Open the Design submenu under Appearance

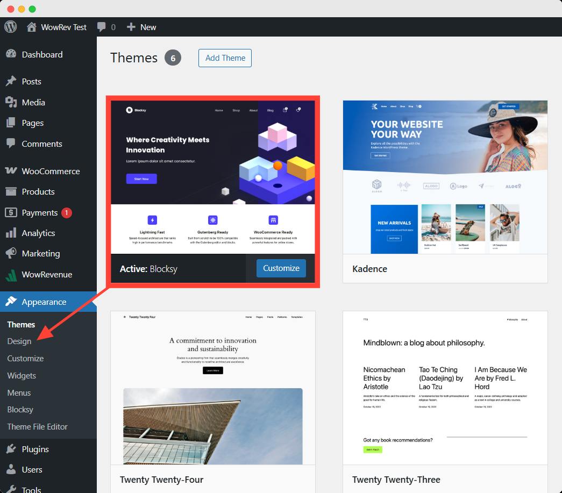click(x=19, y=341)
